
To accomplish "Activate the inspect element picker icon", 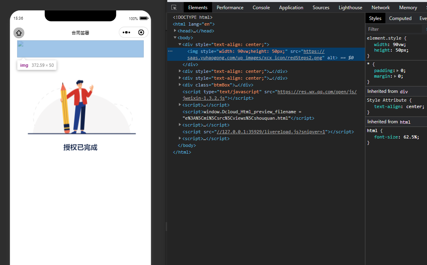I will 174,8.
